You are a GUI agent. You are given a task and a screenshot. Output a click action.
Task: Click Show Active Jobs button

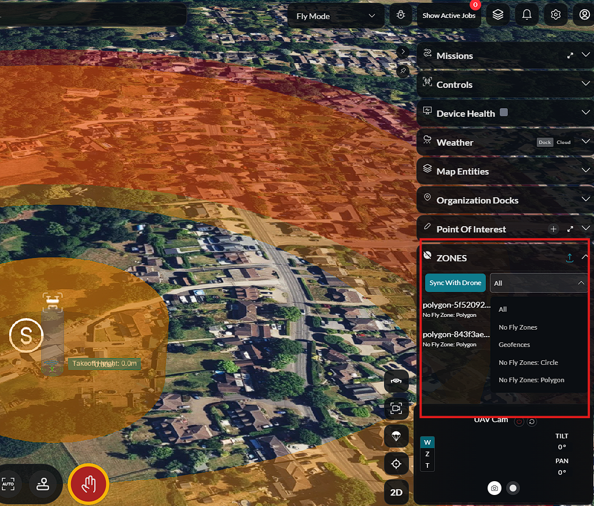(x=448, y=16)
